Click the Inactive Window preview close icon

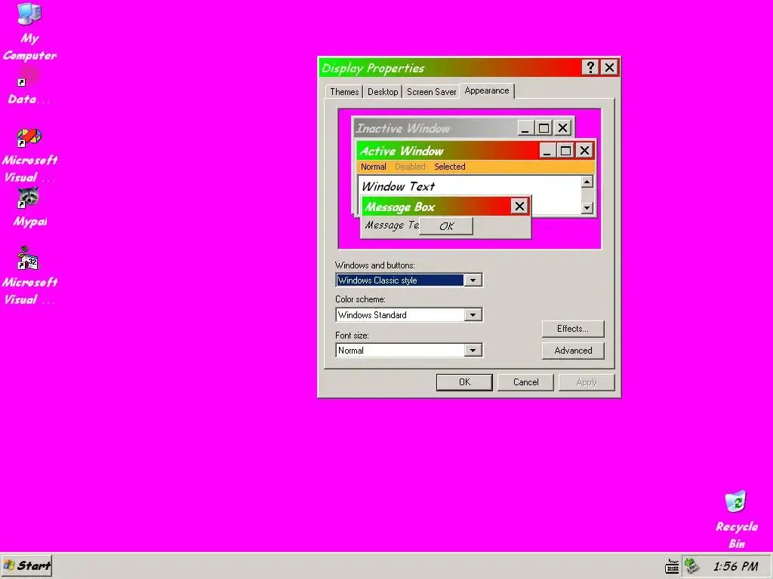[562, 128]
